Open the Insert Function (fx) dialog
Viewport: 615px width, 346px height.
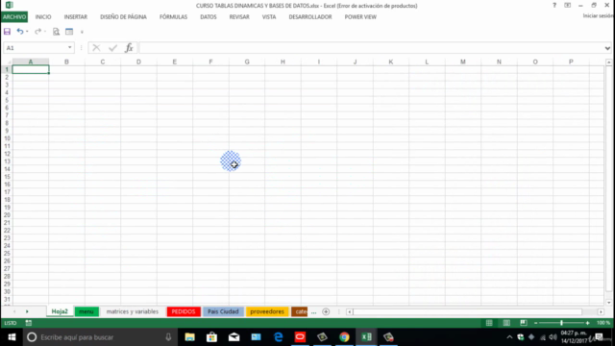point(129,48)
